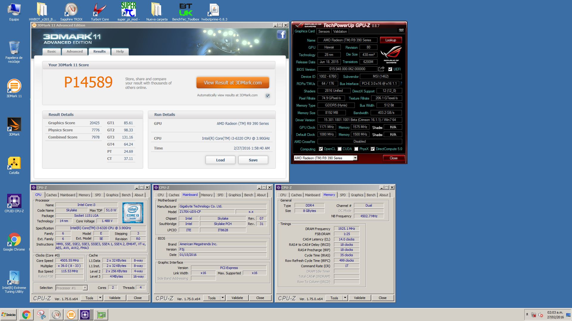
Task: Open Sensors tab in GPU-Z
Action: [x=324, y=32]
